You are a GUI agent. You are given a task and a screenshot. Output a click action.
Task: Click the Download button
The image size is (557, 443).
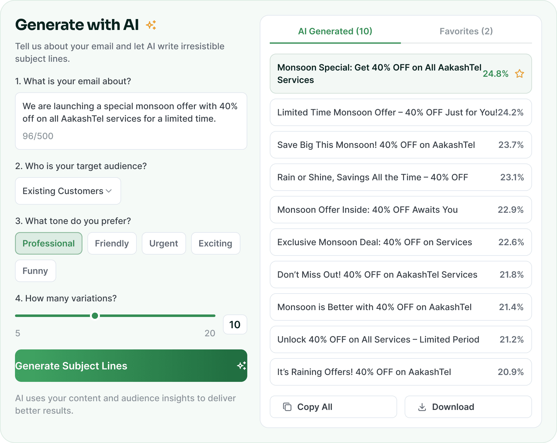(x=468, y=407)
